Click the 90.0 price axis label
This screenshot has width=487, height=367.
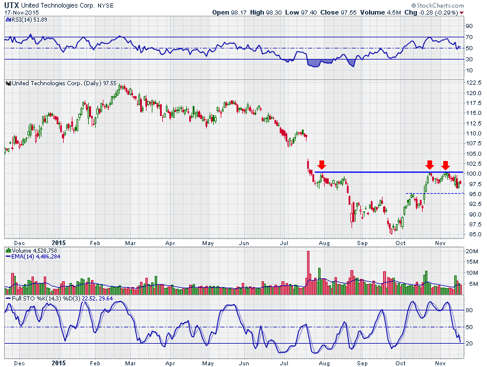coord(475,214)
